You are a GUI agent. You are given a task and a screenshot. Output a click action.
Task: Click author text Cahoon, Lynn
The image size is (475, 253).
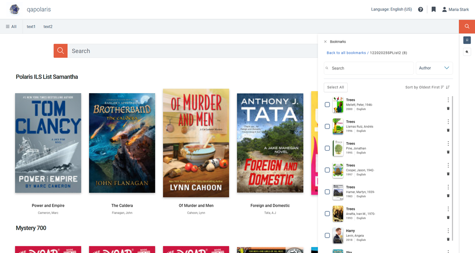pyautogui.click(x=196, y=213)
